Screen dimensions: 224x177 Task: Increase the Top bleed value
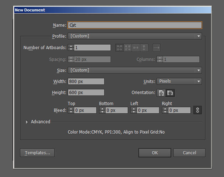pyautogui.click(x=71, y=109)
